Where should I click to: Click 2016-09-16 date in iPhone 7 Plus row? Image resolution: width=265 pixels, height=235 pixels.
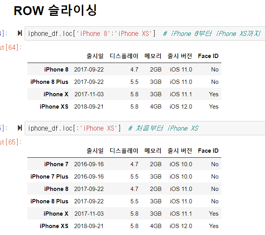(89, 176)
